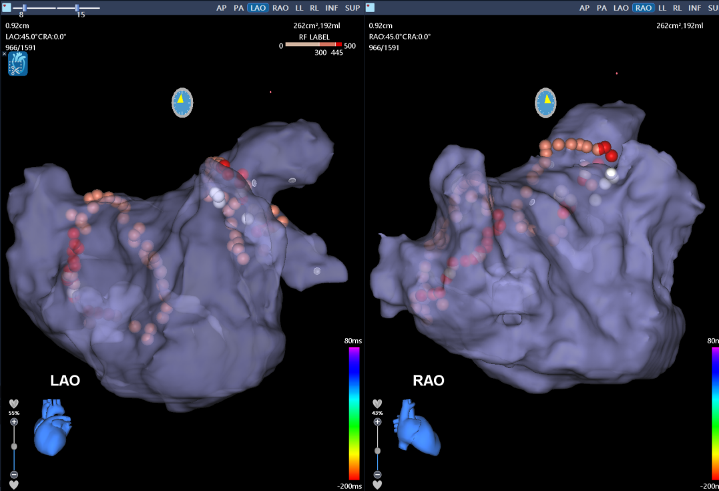Click the 0.92cm text in right pane
The image size is (719, 491).
point(381,25)
